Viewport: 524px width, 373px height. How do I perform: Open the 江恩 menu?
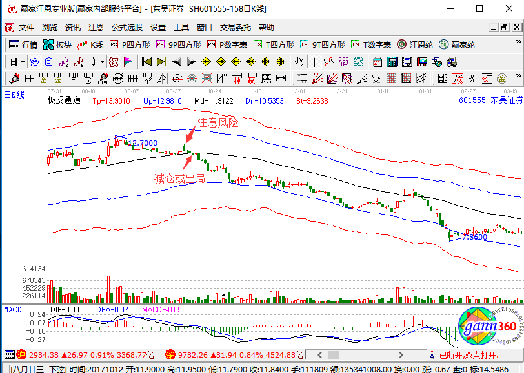(x=96, y=27)
